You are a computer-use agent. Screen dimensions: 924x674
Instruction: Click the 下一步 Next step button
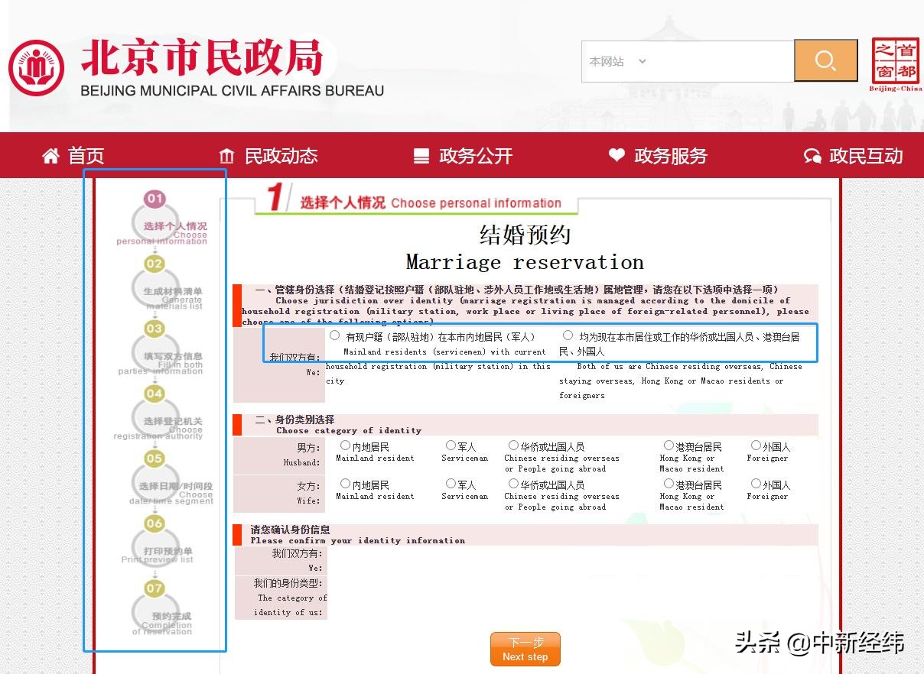pos(525,649)
